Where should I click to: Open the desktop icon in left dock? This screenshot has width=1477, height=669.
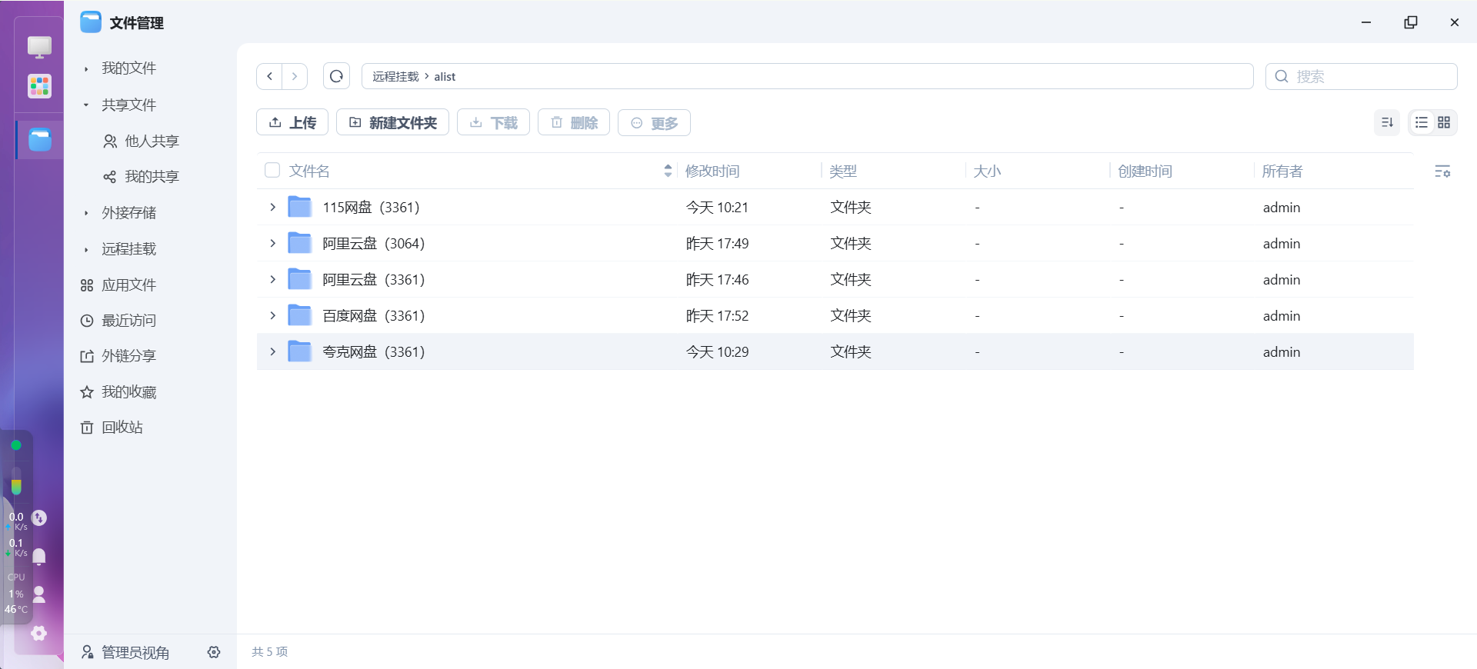coord(39,47)
